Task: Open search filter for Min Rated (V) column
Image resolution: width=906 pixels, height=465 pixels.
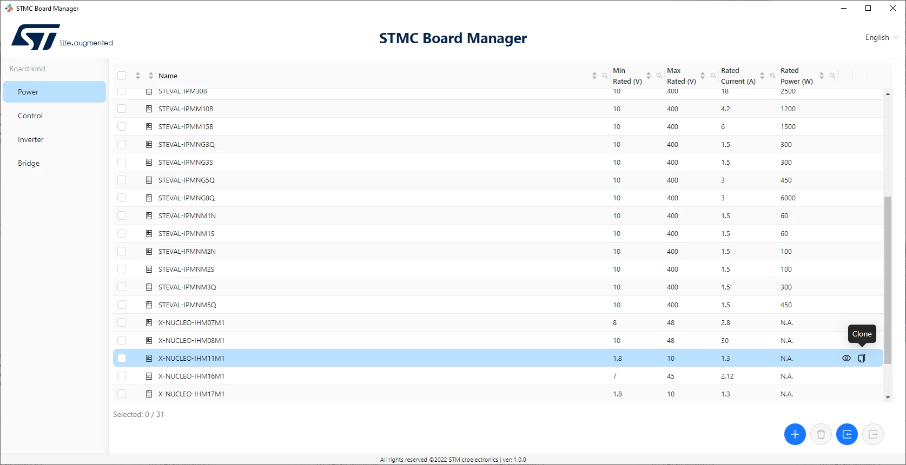Action: [x=659, y=76]
